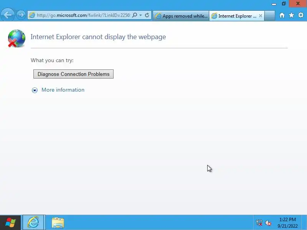Open the clock showing 1:22 PM
Screen dimensions: 307x230
[287, 223]
